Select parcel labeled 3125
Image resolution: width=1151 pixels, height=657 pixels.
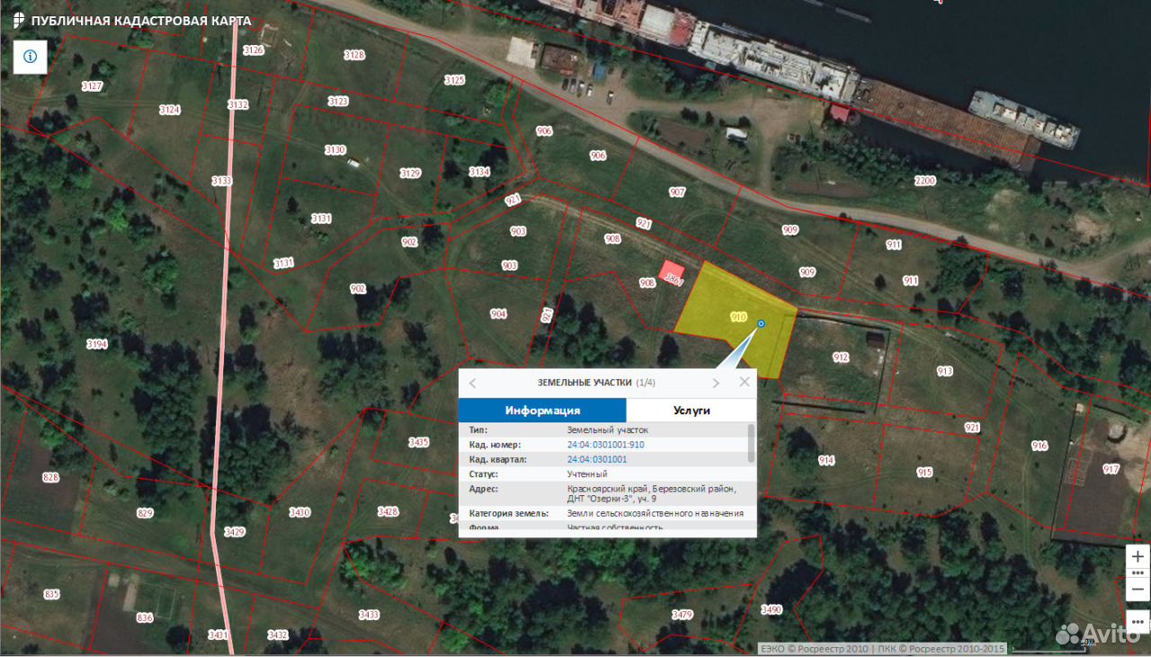[x=454, y=80]
